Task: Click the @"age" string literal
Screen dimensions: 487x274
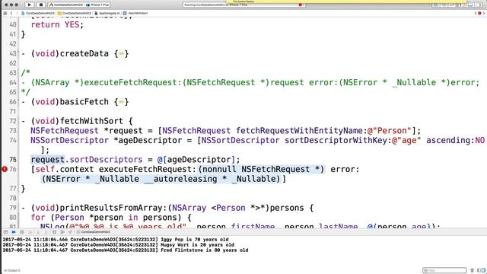Action: pos(406,140)
